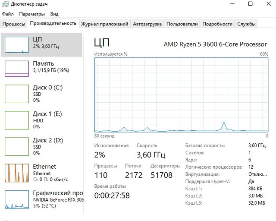Click the GPU load 5% (52 °C) text

click(44, 205)
